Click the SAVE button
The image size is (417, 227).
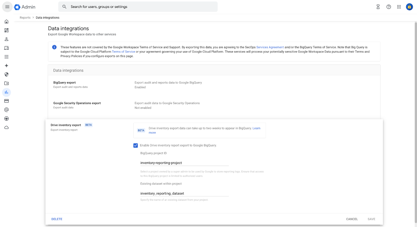[371, 219]
